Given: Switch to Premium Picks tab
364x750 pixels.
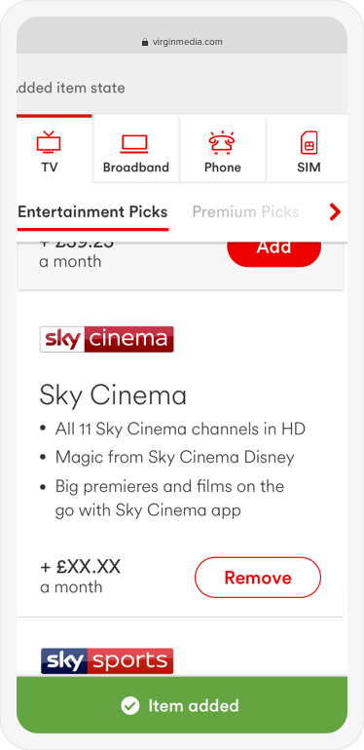Looking at the screenshot, I should (x=245, y=212).
